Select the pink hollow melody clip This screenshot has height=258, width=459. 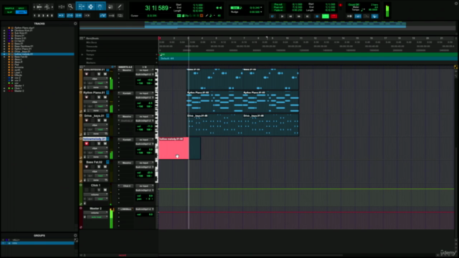[174, 148]
